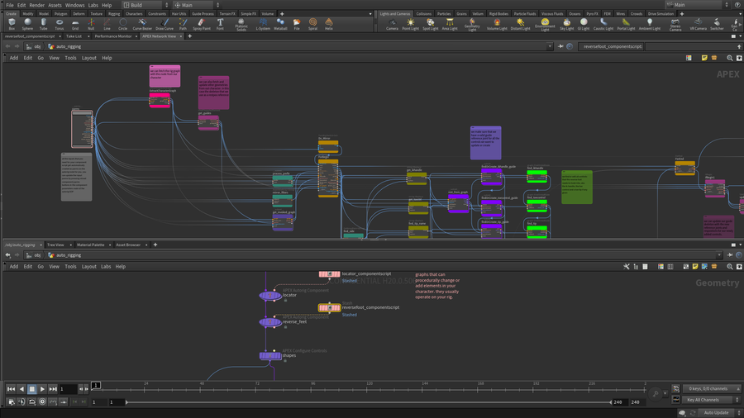The image size is (744, 418).
Task: Add a Volume Light
Action: pyautogui.click(x=497, y=24)
